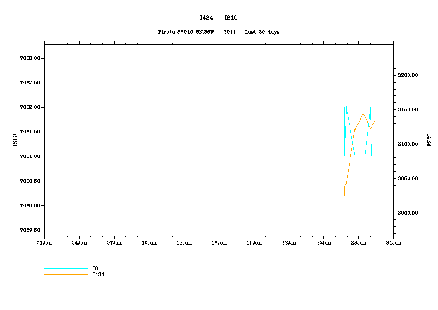438x310 pixels.
Task: Click the rotated I434 right axis title
Action: [x=428, y=140]
